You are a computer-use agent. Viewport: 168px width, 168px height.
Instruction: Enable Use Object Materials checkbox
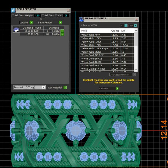click(134, 75)
